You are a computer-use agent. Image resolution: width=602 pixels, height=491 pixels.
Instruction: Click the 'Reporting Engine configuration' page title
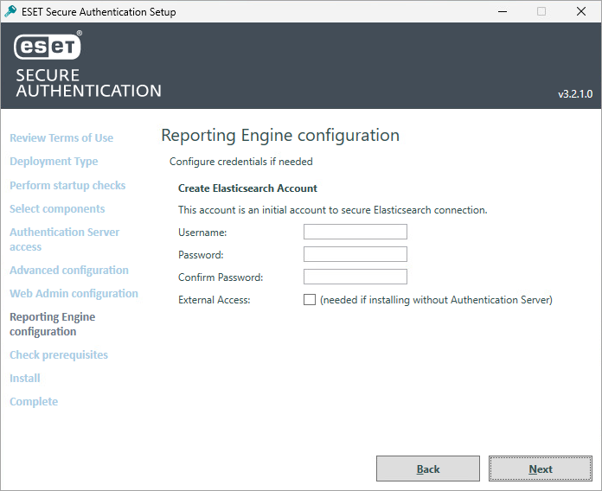280,136
